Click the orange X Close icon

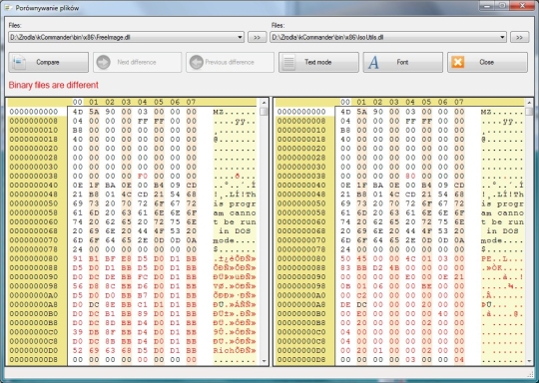click(458, 62)
